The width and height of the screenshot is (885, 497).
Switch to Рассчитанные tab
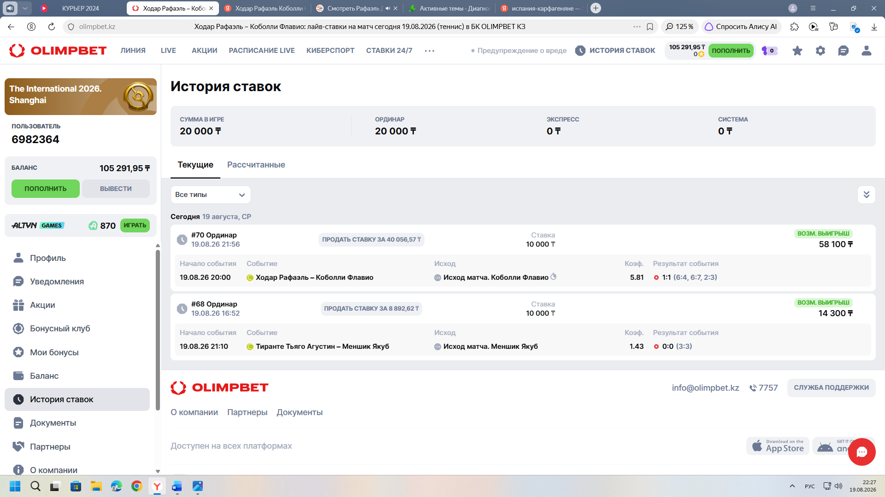click(256, 165)
